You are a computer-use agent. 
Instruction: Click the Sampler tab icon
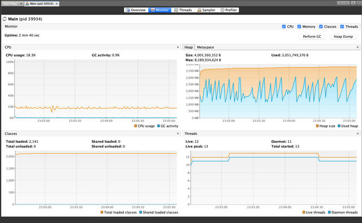(199, 10)
